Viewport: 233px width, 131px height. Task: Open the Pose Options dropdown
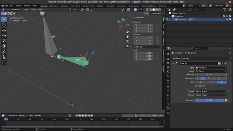tap(157, 13)
